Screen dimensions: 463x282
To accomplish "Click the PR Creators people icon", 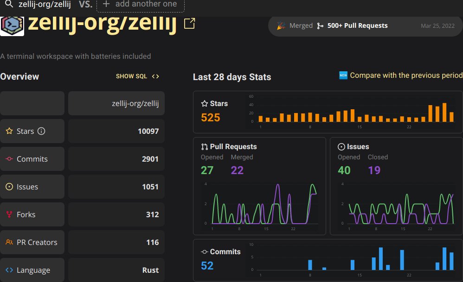I will [9, 242].
